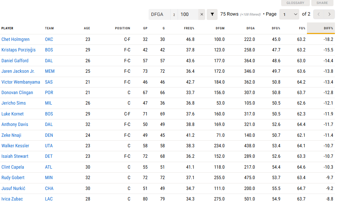Go to previous page arrow
Screen dimensions: 340x203
point(319,14)
